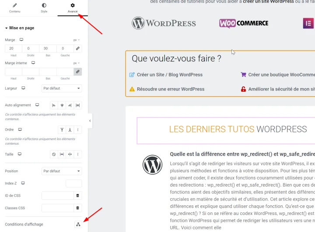Viewport: 315px width, 232px height.
Task: Open the px unit selector for Marge
Action: tap(77, 40)
